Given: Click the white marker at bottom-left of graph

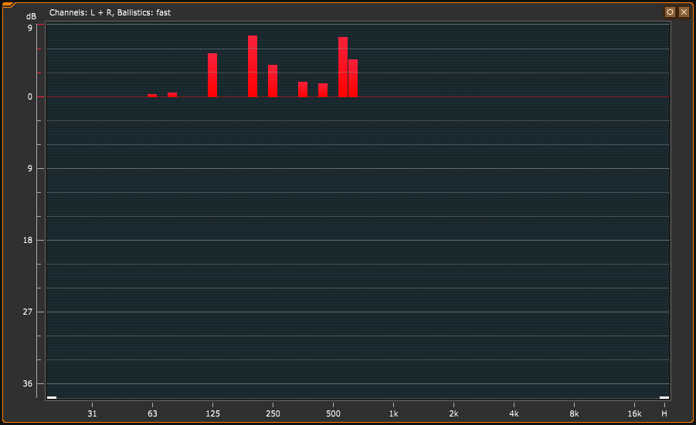Looking at the screenshot, I should pyautogui.click(x=52, y=397).
